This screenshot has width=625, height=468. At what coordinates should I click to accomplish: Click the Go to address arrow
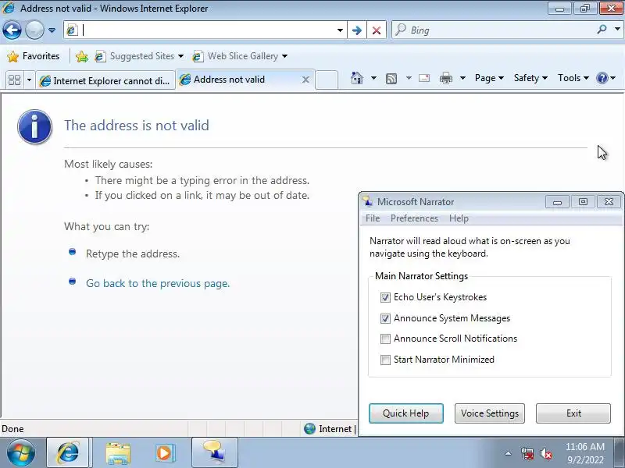[357, 30]
